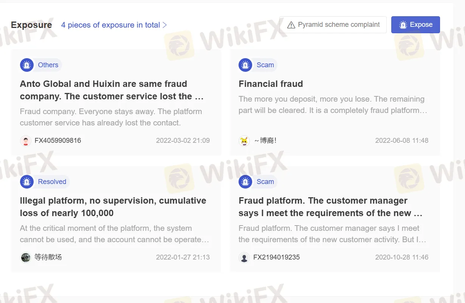Click the Resolved status label
This screenshot has width=465, height=303.
[x=52, y=181]
